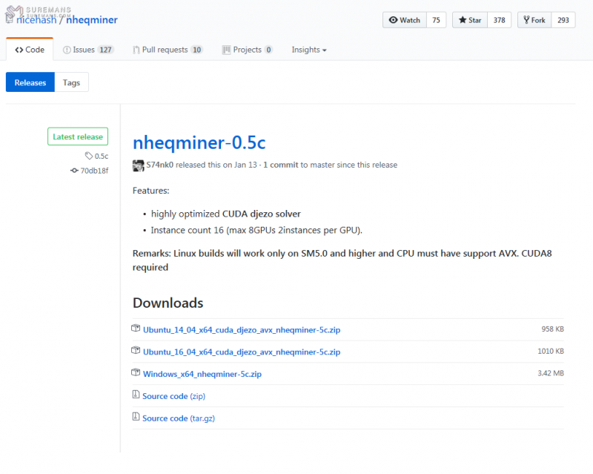Click the Code brackets icon

coord(19,50)
